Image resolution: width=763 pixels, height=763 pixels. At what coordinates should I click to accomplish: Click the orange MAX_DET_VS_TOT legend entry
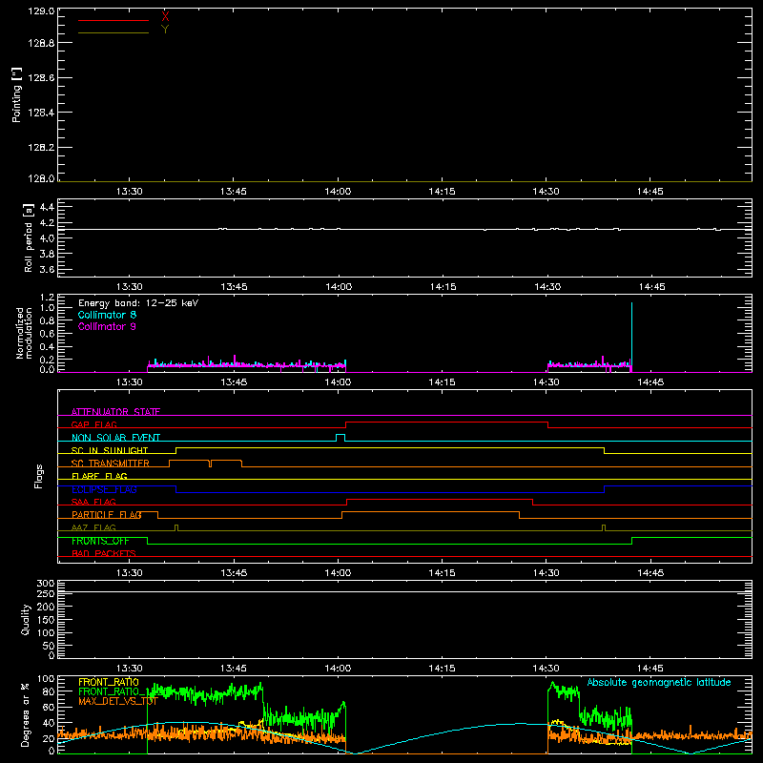pyautogui.click(x=118, y=701)
